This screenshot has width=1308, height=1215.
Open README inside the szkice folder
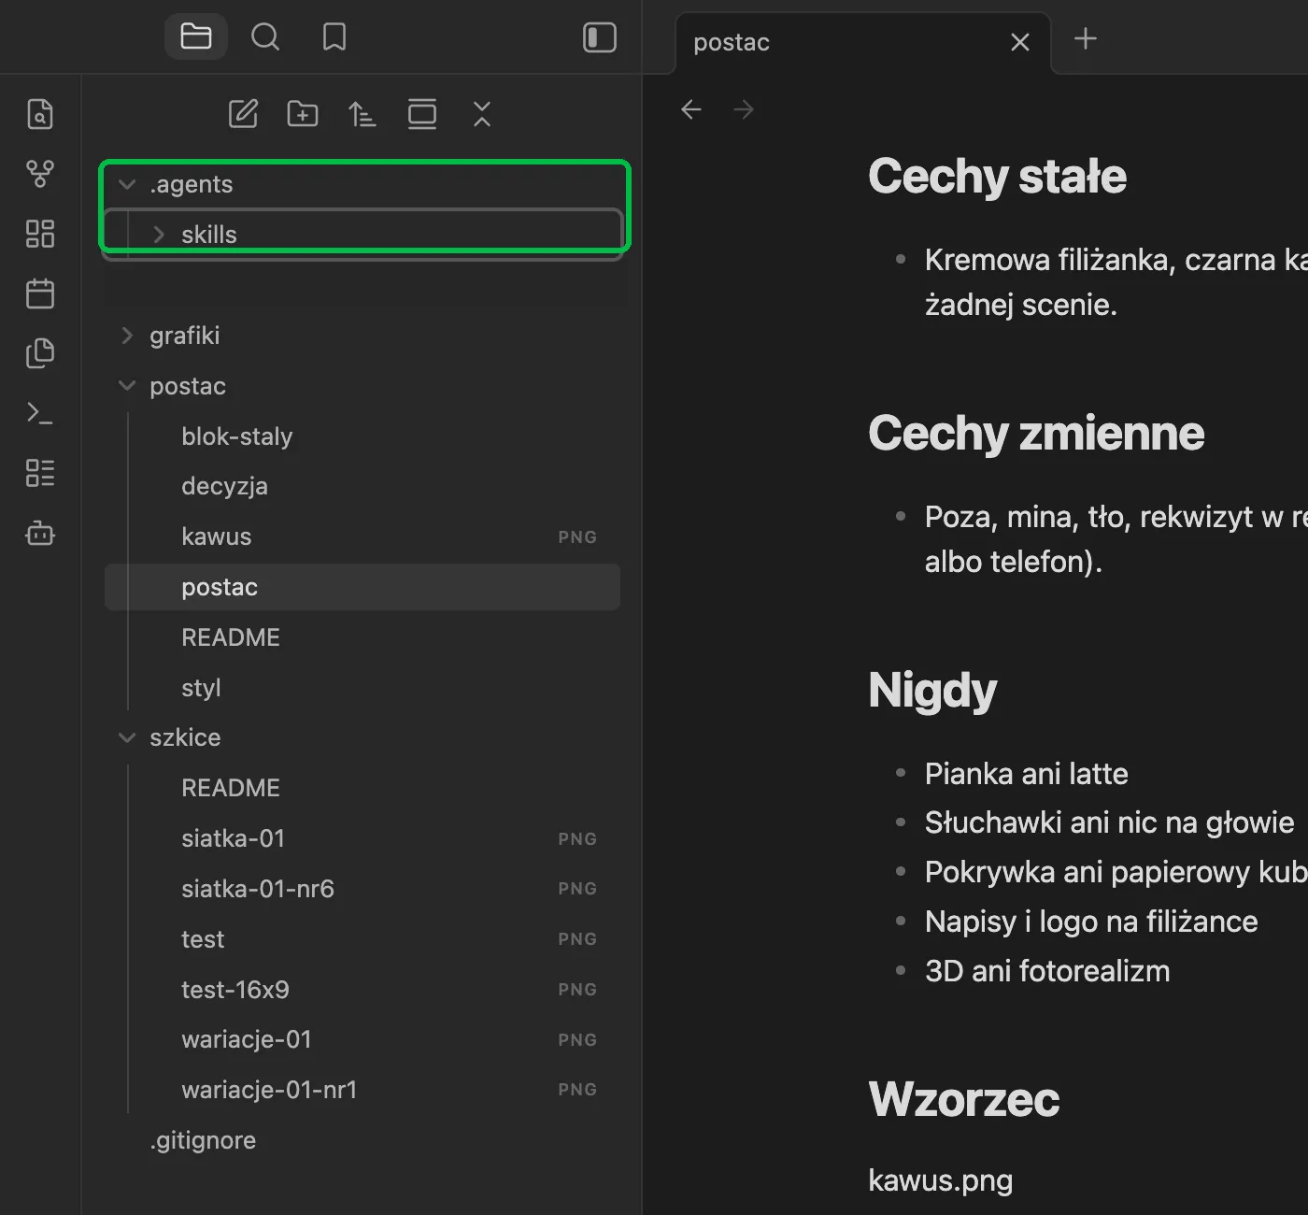362,788
